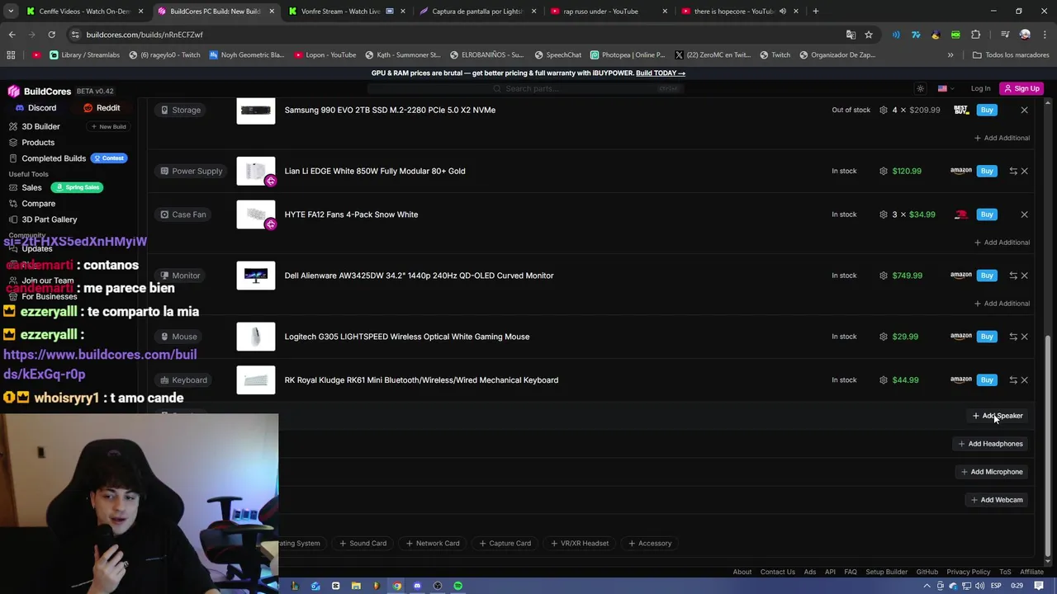Open price settings gear for RK keyboard
Screen dimensions: 1057x594
tap(884, 380)
